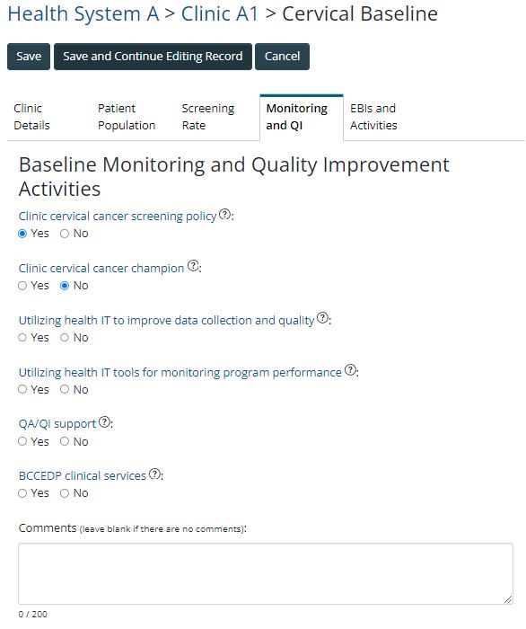Open help icon for cervical cancer screening policy

click(225, 214)
